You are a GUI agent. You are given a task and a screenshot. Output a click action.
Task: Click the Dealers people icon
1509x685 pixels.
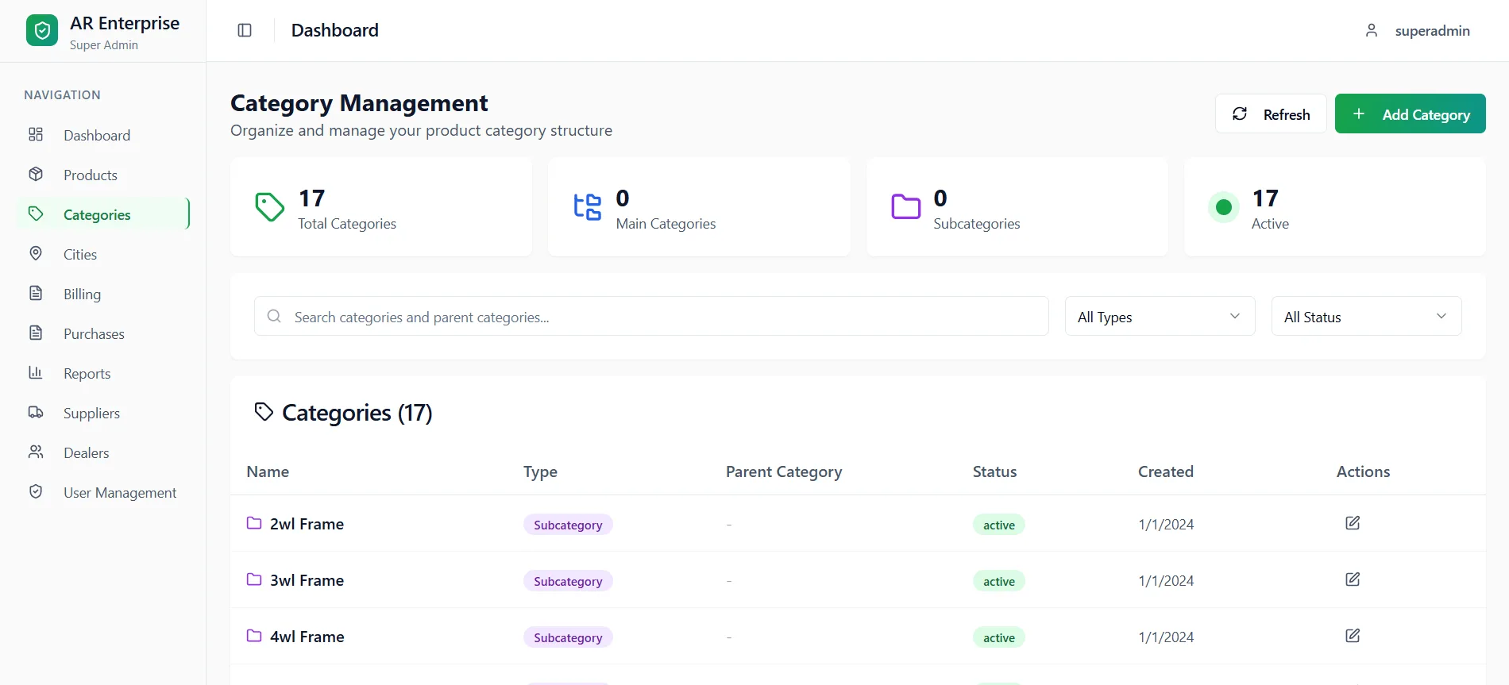coord(36,452)
